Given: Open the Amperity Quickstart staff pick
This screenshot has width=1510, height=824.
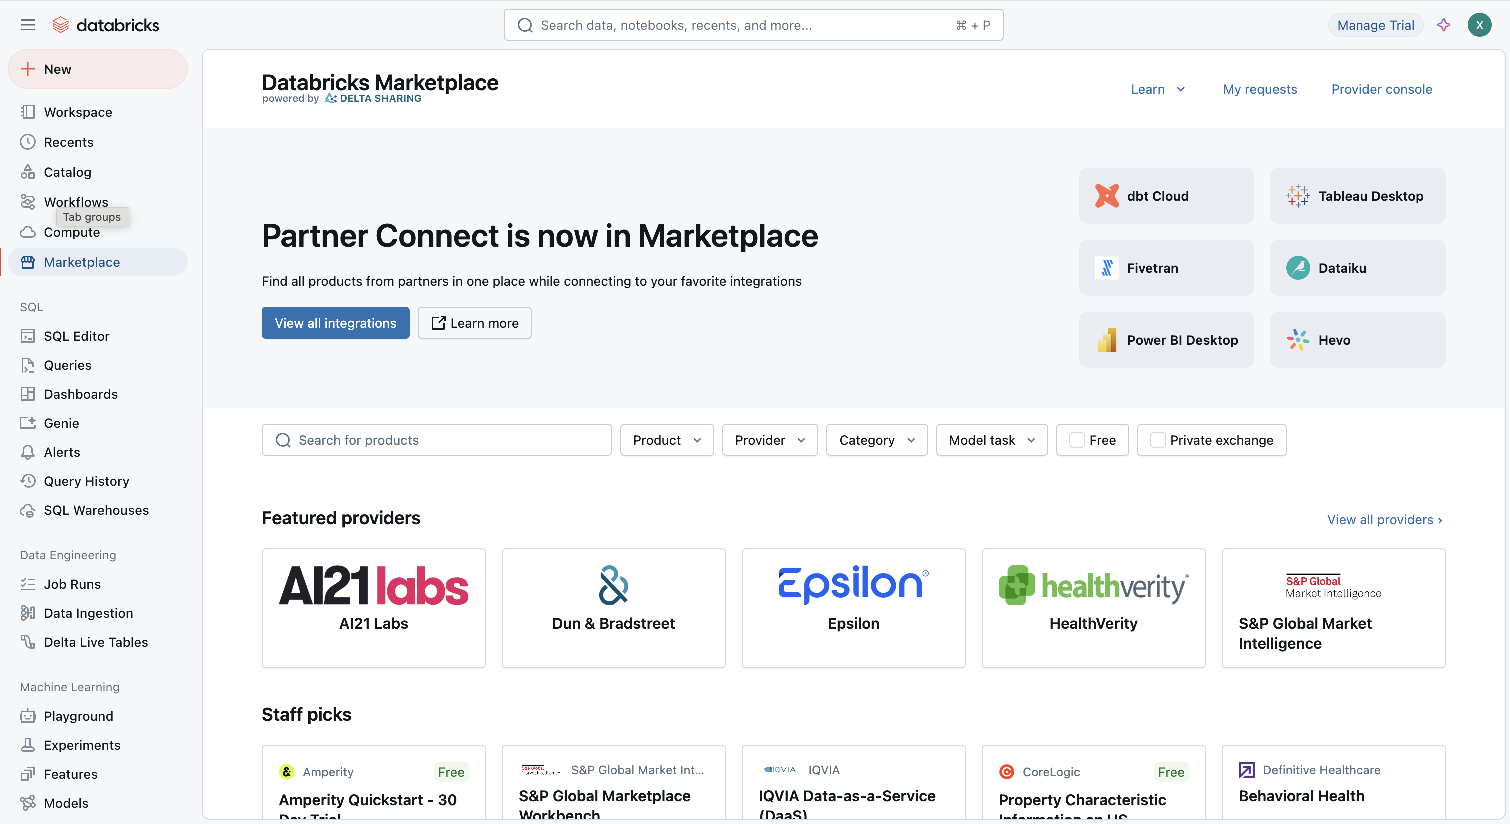Looking at the screenshot, I should [x=373, y=783].
